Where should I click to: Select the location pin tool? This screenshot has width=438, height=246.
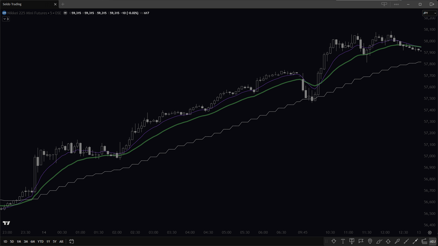pyautogui.click(x=370, y=241)
